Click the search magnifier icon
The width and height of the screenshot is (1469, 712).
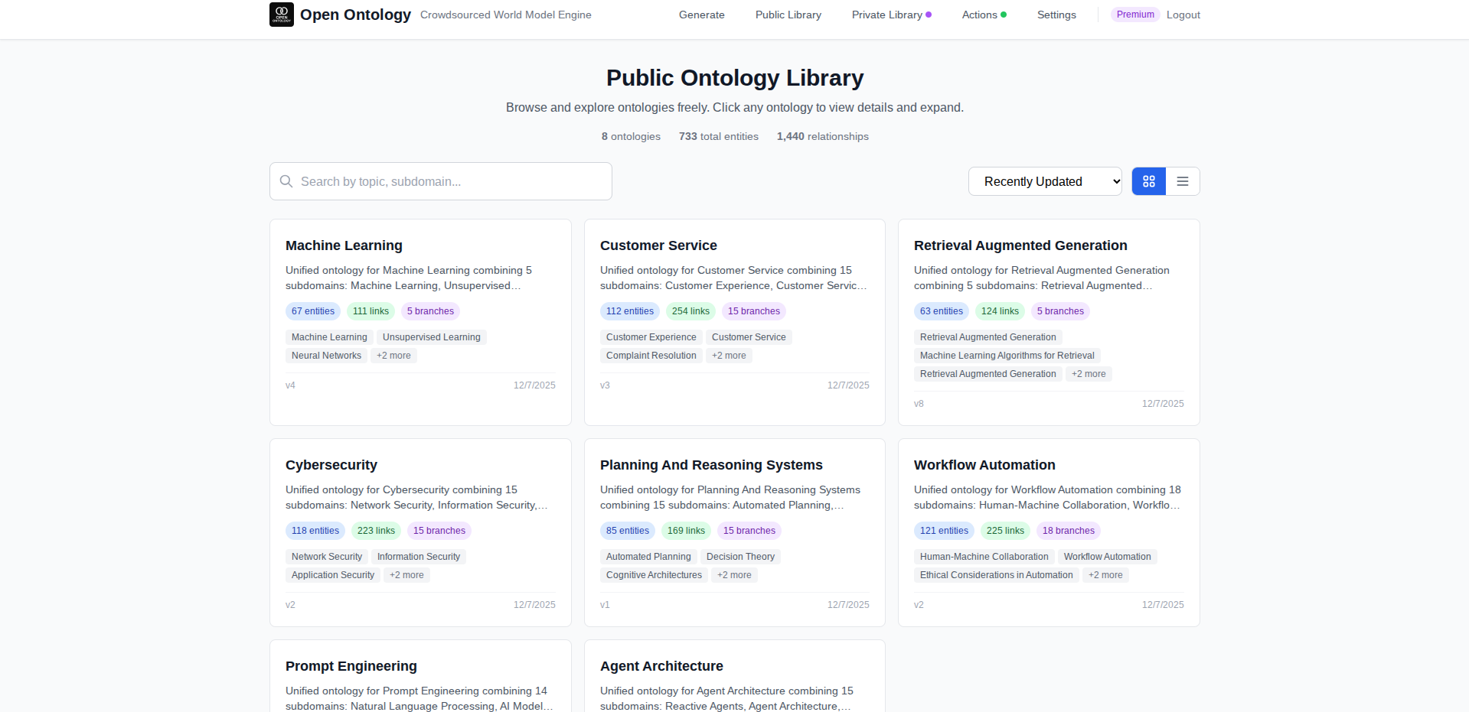pyautogui.click(x=286, y=181)
